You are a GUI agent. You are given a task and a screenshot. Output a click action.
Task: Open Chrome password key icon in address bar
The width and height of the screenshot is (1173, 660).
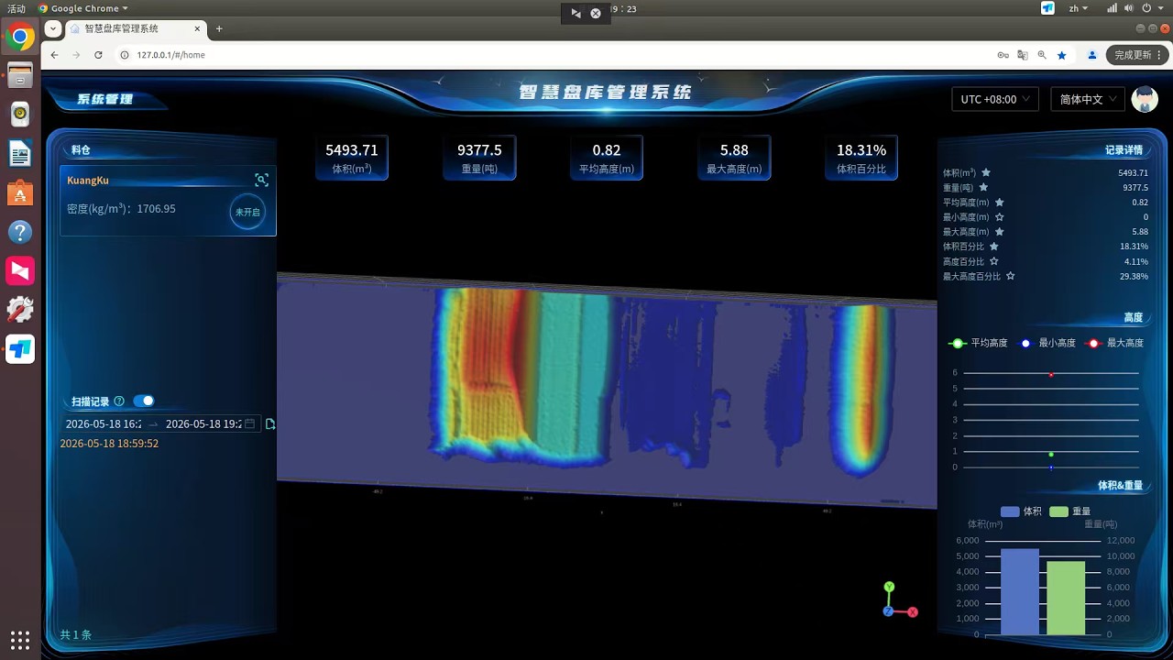coord(1003,55)
